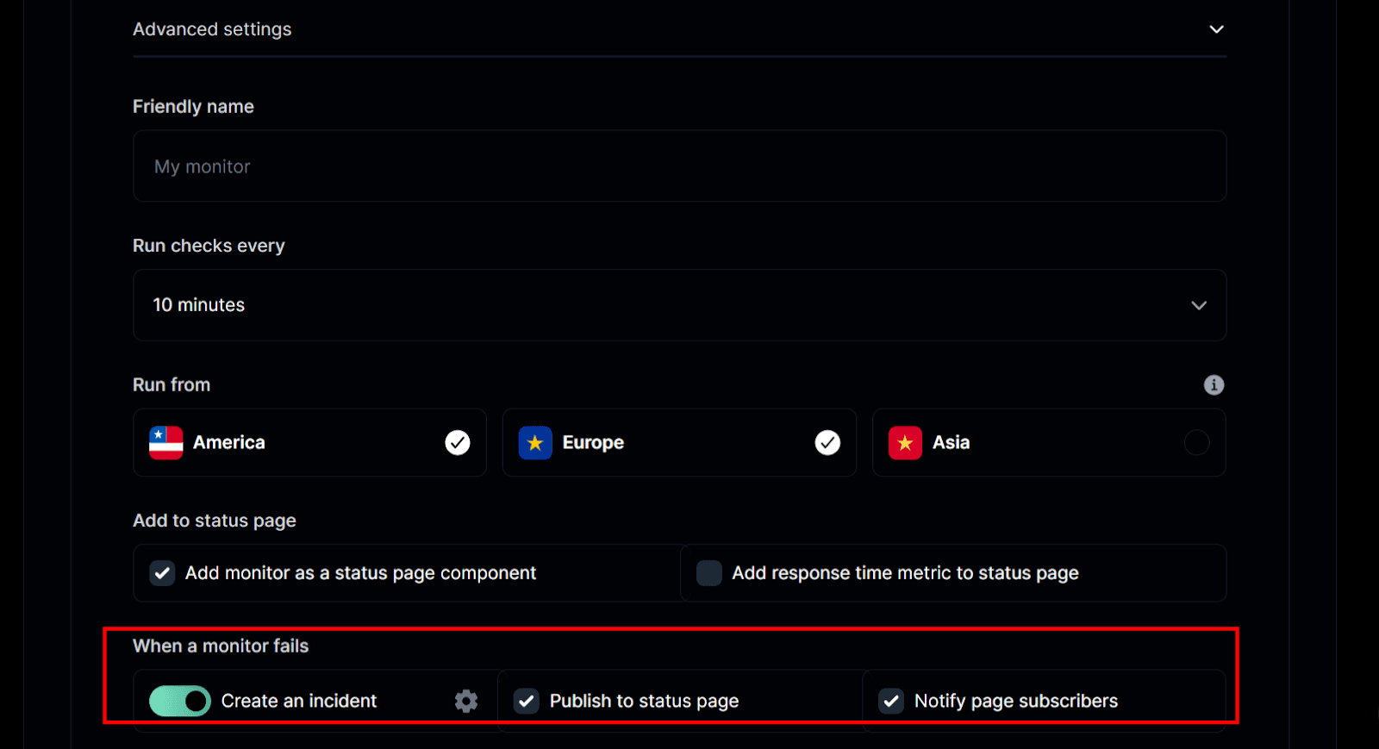This screenshot has height=749, width=1379.
Task: Click the Asia flag icon
Action: [x=905, y=443]
